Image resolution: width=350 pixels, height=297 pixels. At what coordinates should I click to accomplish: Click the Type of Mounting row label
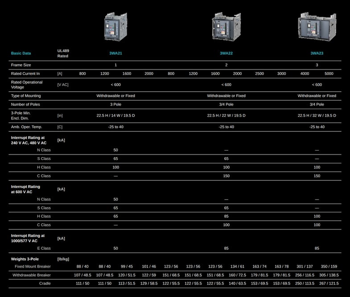26,96
